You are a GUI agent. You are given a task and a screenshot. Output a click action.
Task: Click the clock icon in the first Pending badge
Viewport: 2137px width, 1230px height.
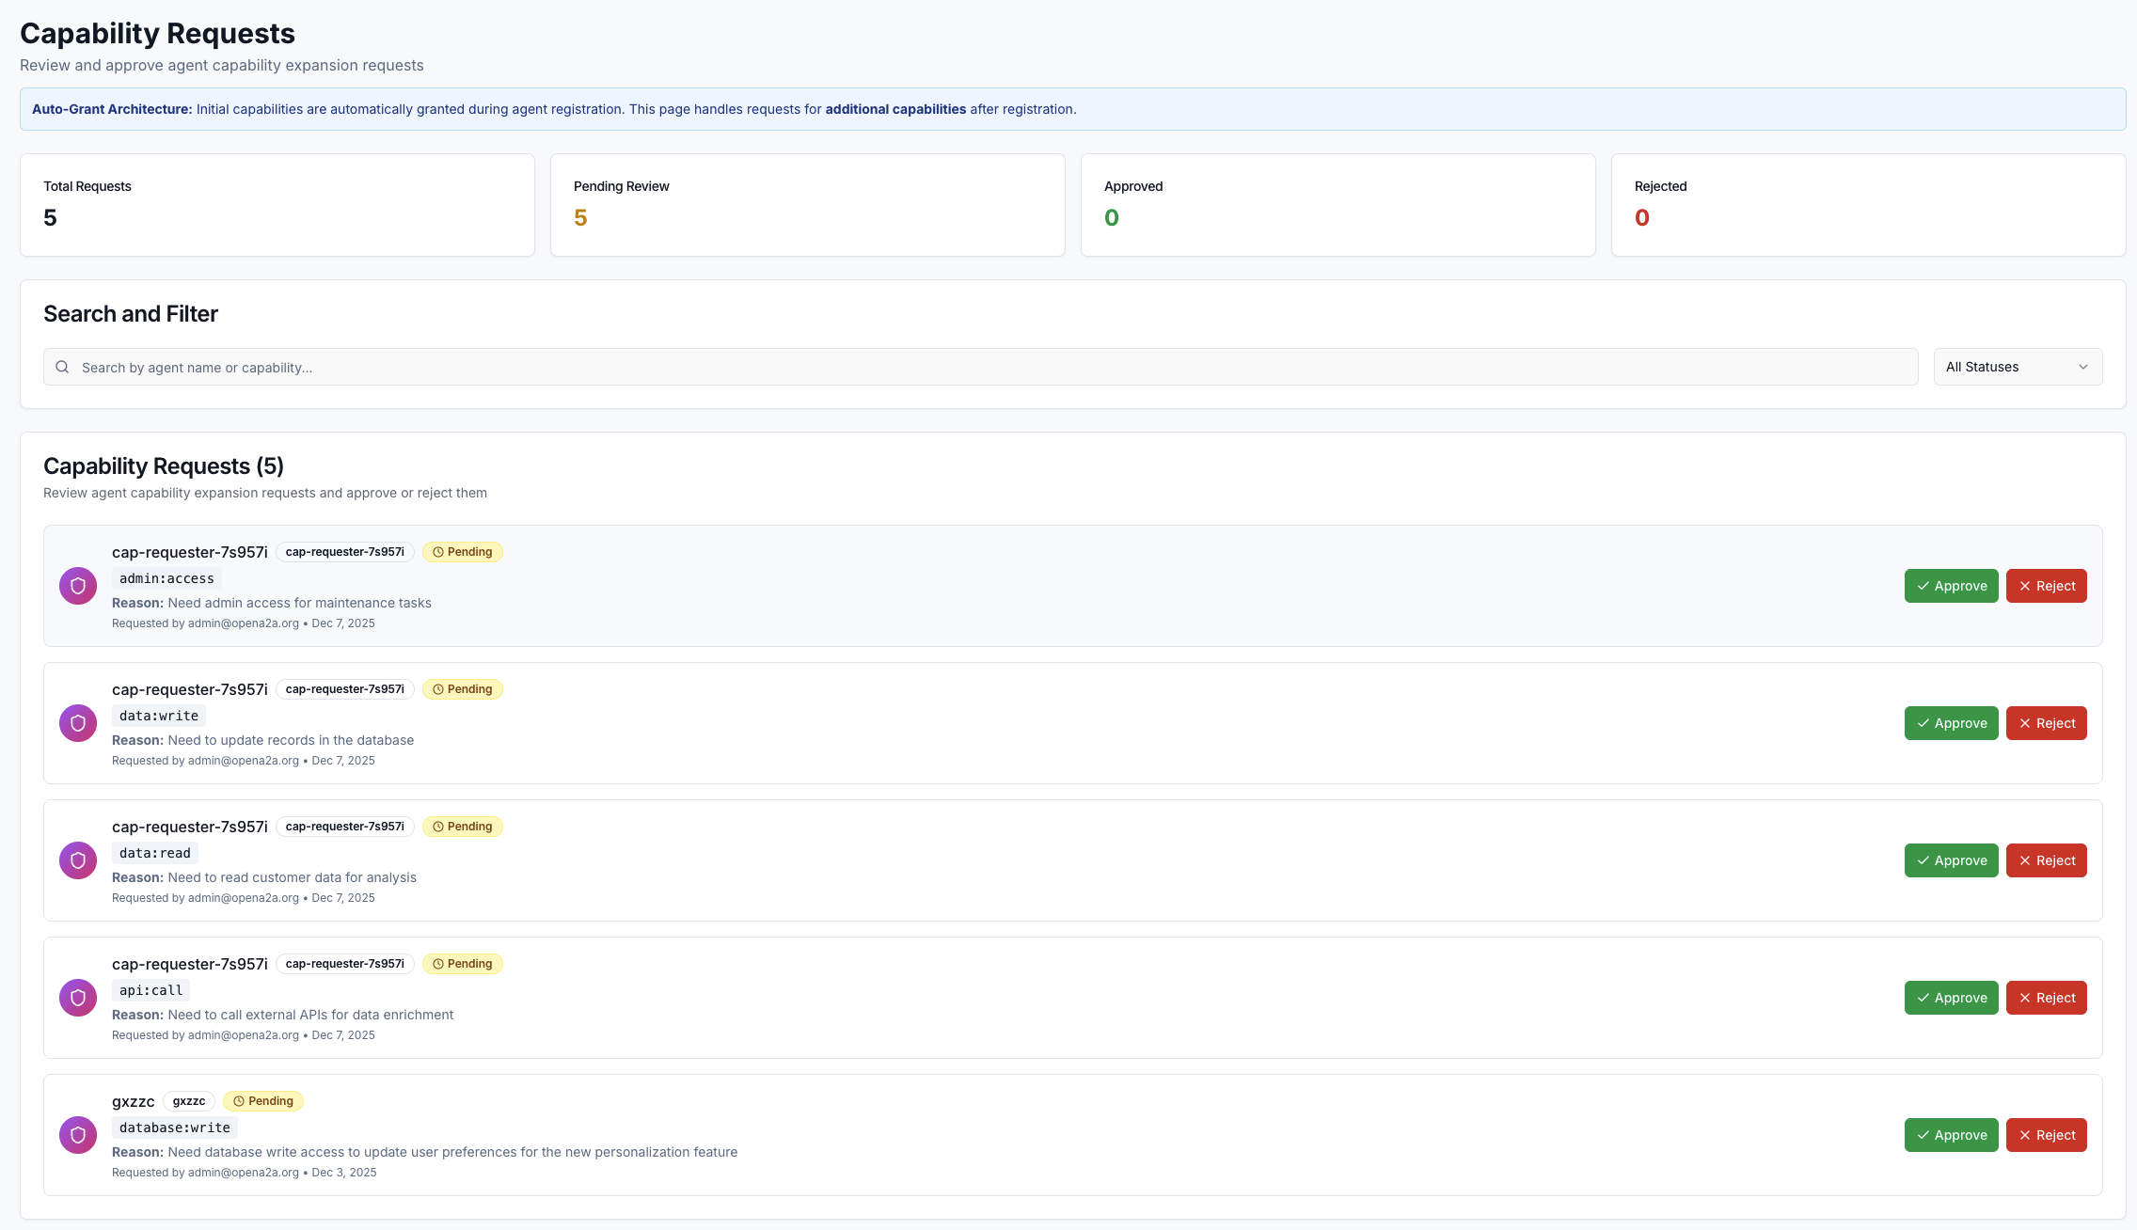pos(438,552)
